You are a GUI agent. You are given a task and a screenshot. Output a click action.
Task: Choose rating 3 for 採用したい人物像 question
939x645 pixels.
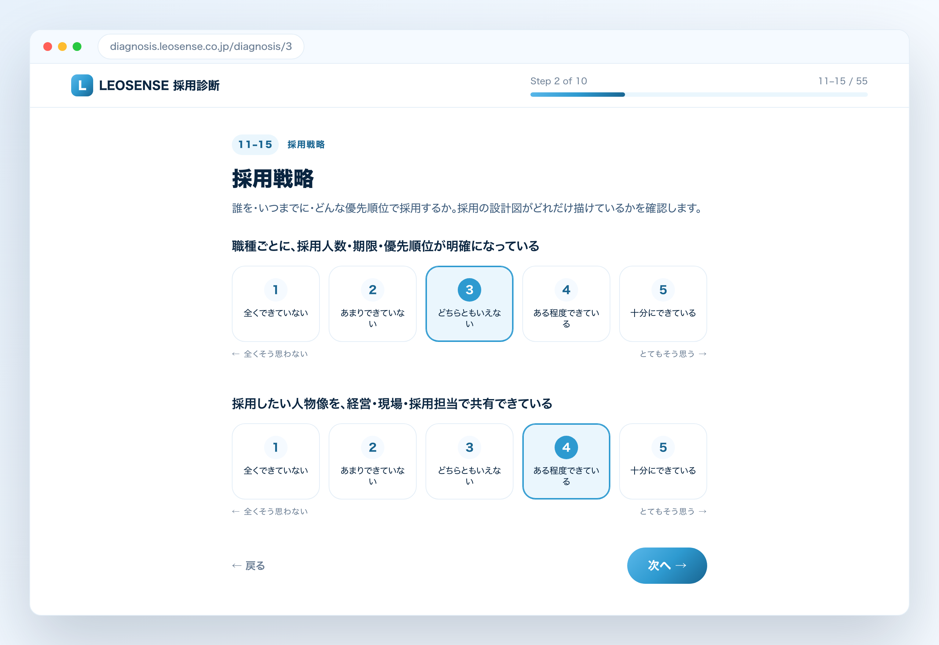[x=469, y=461]
